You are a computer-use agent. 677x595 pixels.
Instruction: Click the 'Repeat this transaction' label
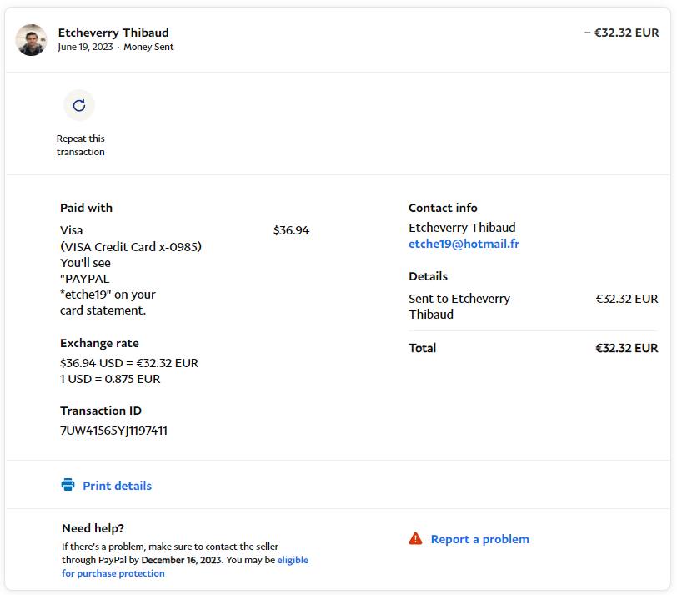[81, 145]
